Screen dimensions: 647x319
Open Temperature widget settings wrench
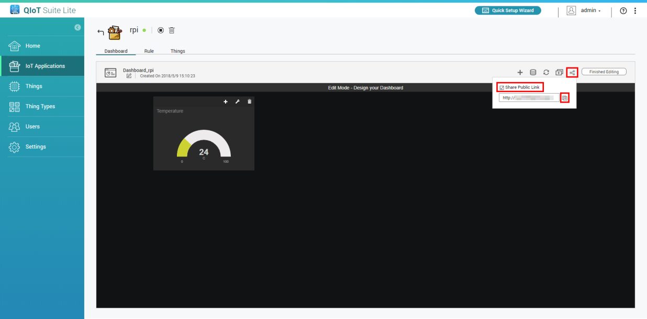[x=238, y=101]
